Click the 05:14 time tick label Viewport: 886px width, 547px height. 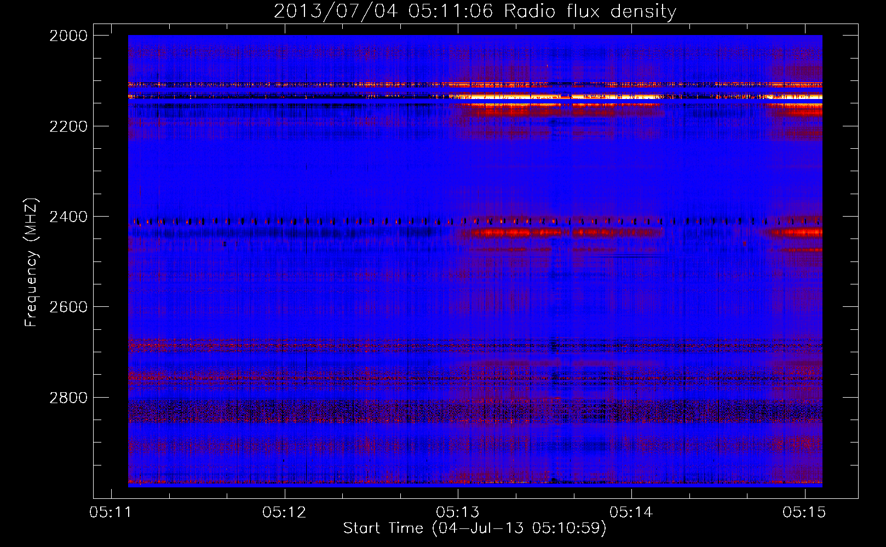tap(631, 513)
